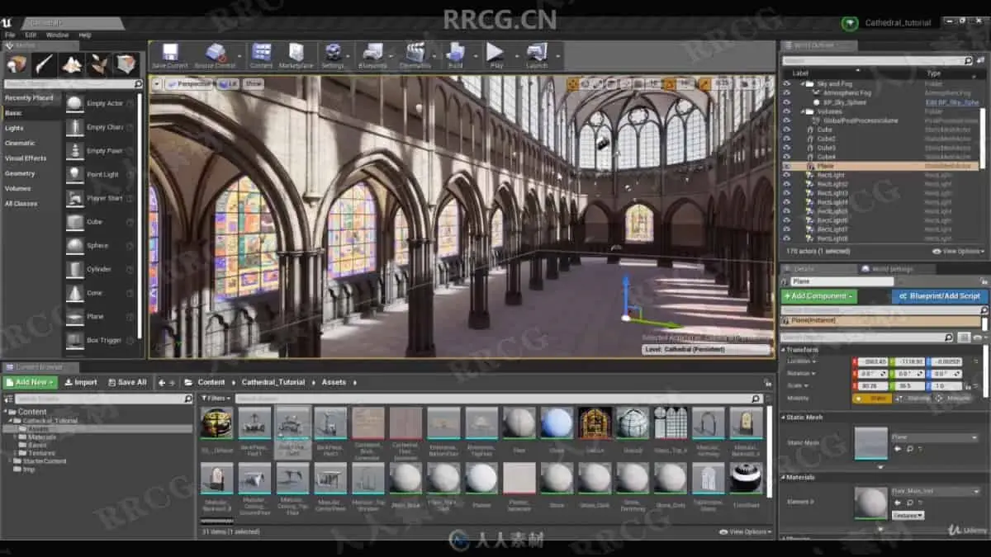Viewport: 991px width, 557px height.
Task: Select the Point Light actor icon
Action: pyautogui.click(x=75, y=174)
